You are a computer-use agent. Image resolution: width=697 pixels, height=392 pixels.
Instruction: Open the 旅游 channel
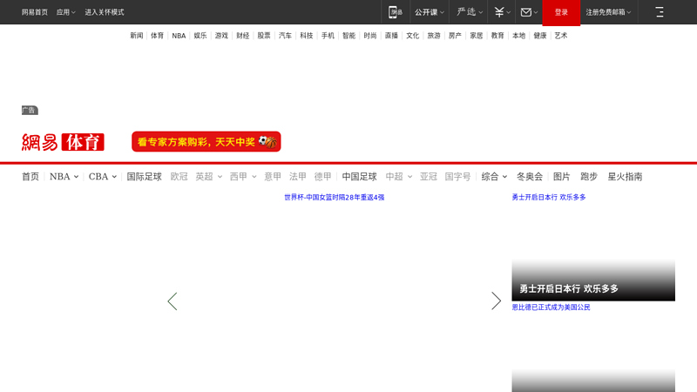[434, 36]
